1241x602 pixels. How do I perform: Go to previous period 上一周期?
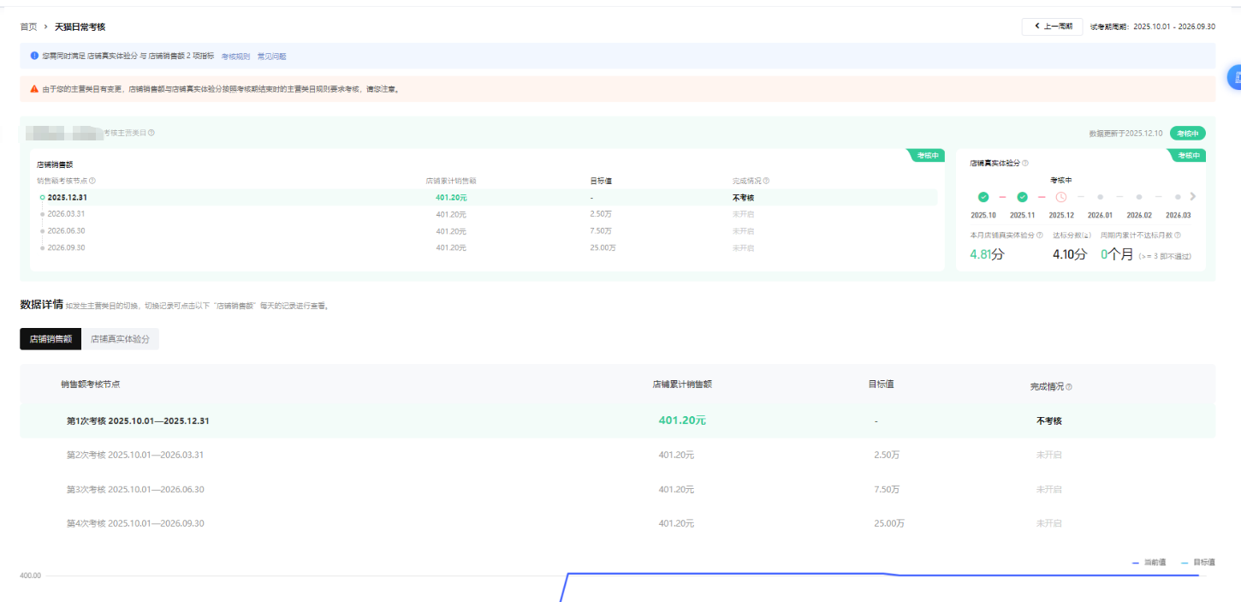pos(1052,27)
